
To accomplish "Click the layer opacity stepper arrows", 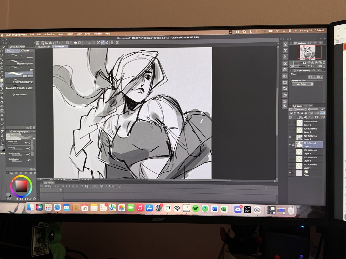I will tap(324, 109).
